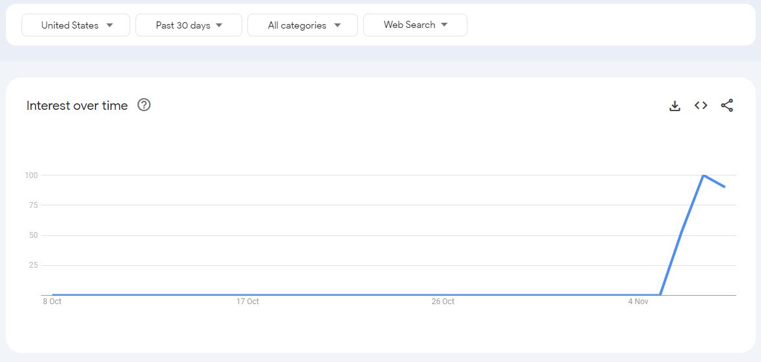Viewport: 761px width, 362px height.
Task: Select the 4 Nov date label
Action: 638,302
